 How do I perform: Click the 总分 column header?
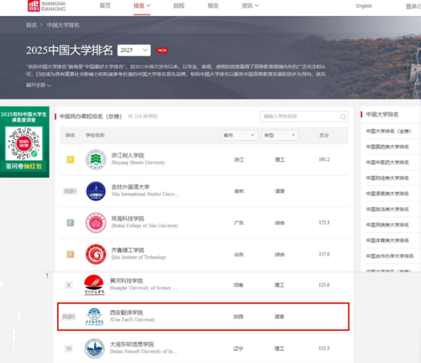pyautogui.click(x=324, y=135)
